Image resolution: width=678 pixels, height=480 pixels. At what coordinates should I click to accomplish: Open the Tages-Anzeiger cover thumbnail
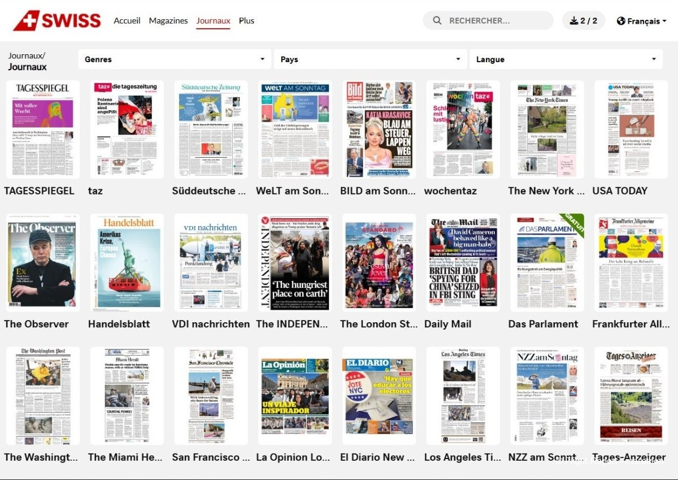coord(631,396)
